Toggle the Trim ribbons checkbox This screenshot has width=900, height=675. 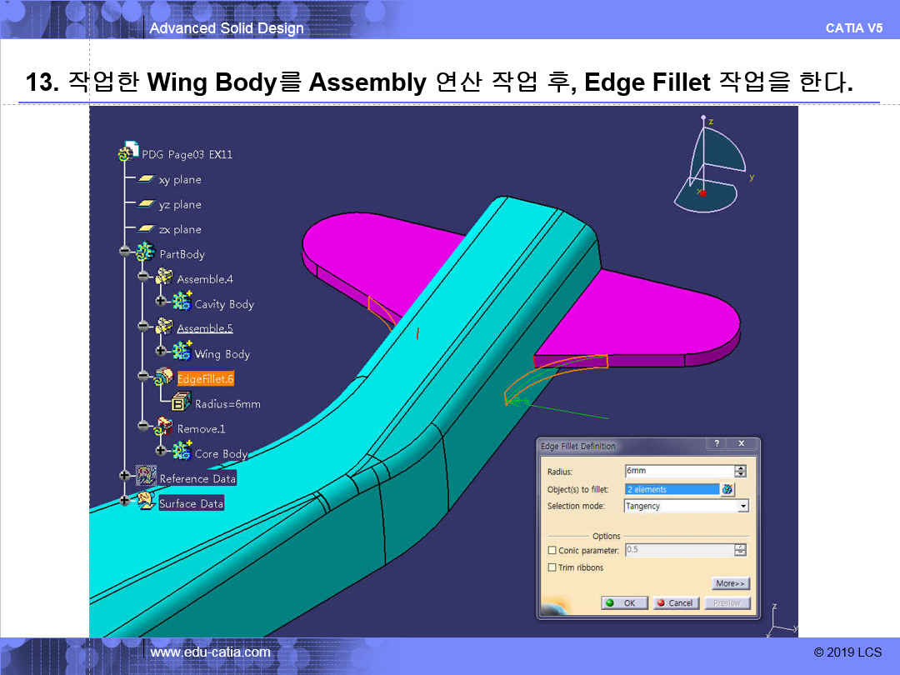point(552,567)
